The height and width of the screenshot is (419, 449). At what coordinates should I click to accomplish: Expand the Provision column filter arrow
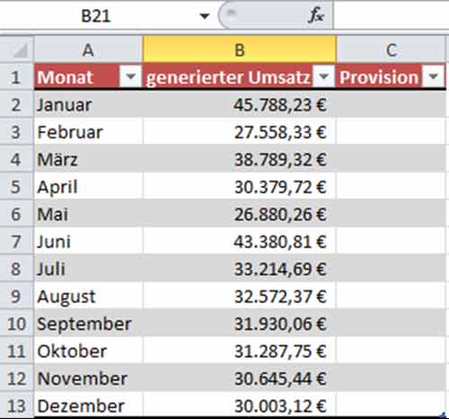pyautogui.click(x=434, y=76)
